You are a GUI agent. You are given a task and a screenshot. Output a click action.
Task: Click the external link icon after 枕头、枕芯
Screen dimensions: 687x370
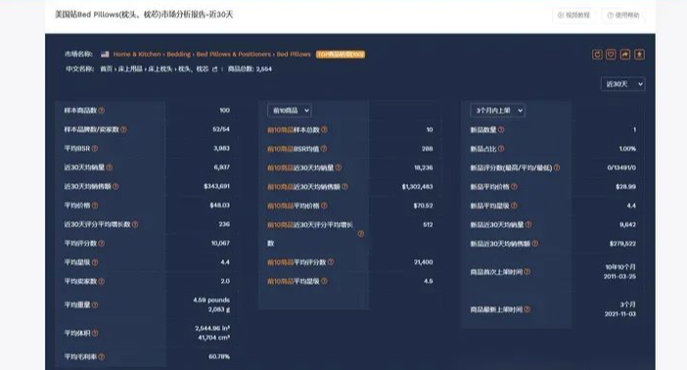tap(214, 69)
